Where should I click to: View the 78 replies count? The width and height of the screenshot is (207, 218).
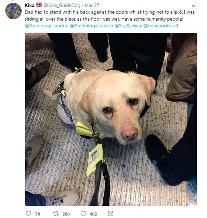[x=38, y=214]
